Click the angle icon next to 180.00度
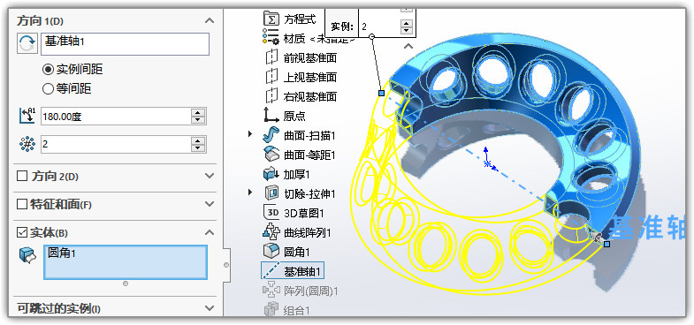The width and height of the screenshot is (694, 325). pos(27,116)
